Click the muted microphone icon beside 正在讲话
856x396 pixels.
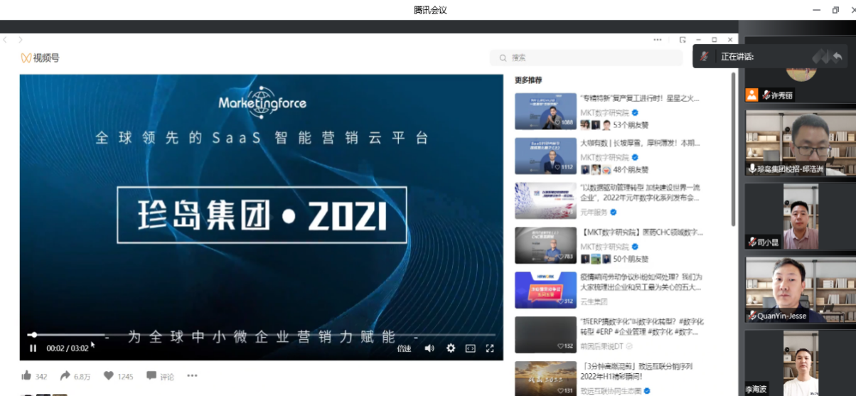click(705, 56)
